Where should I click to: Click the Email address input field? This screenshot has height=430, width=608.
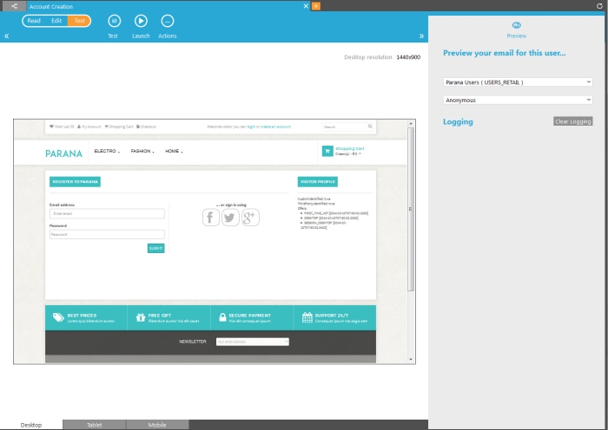107,213
